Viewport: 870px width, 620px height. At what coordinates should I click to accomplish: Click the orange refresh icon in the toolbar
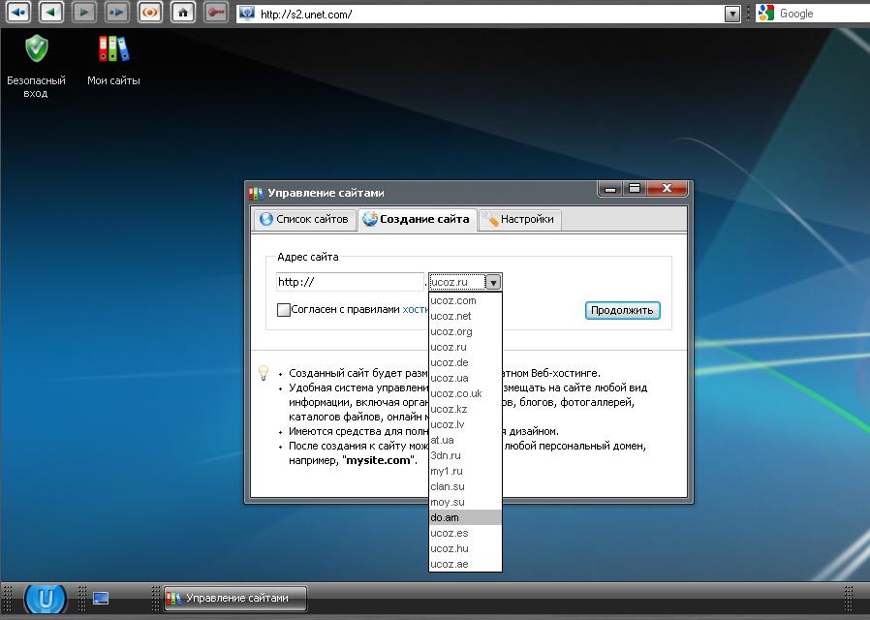point(150,13)
